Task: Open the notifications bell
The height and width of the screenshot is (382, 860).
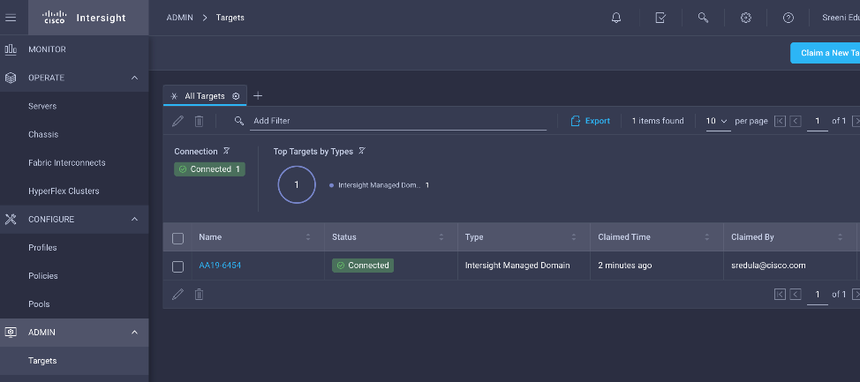Action: pyautogui.click(x=616, y=18)
